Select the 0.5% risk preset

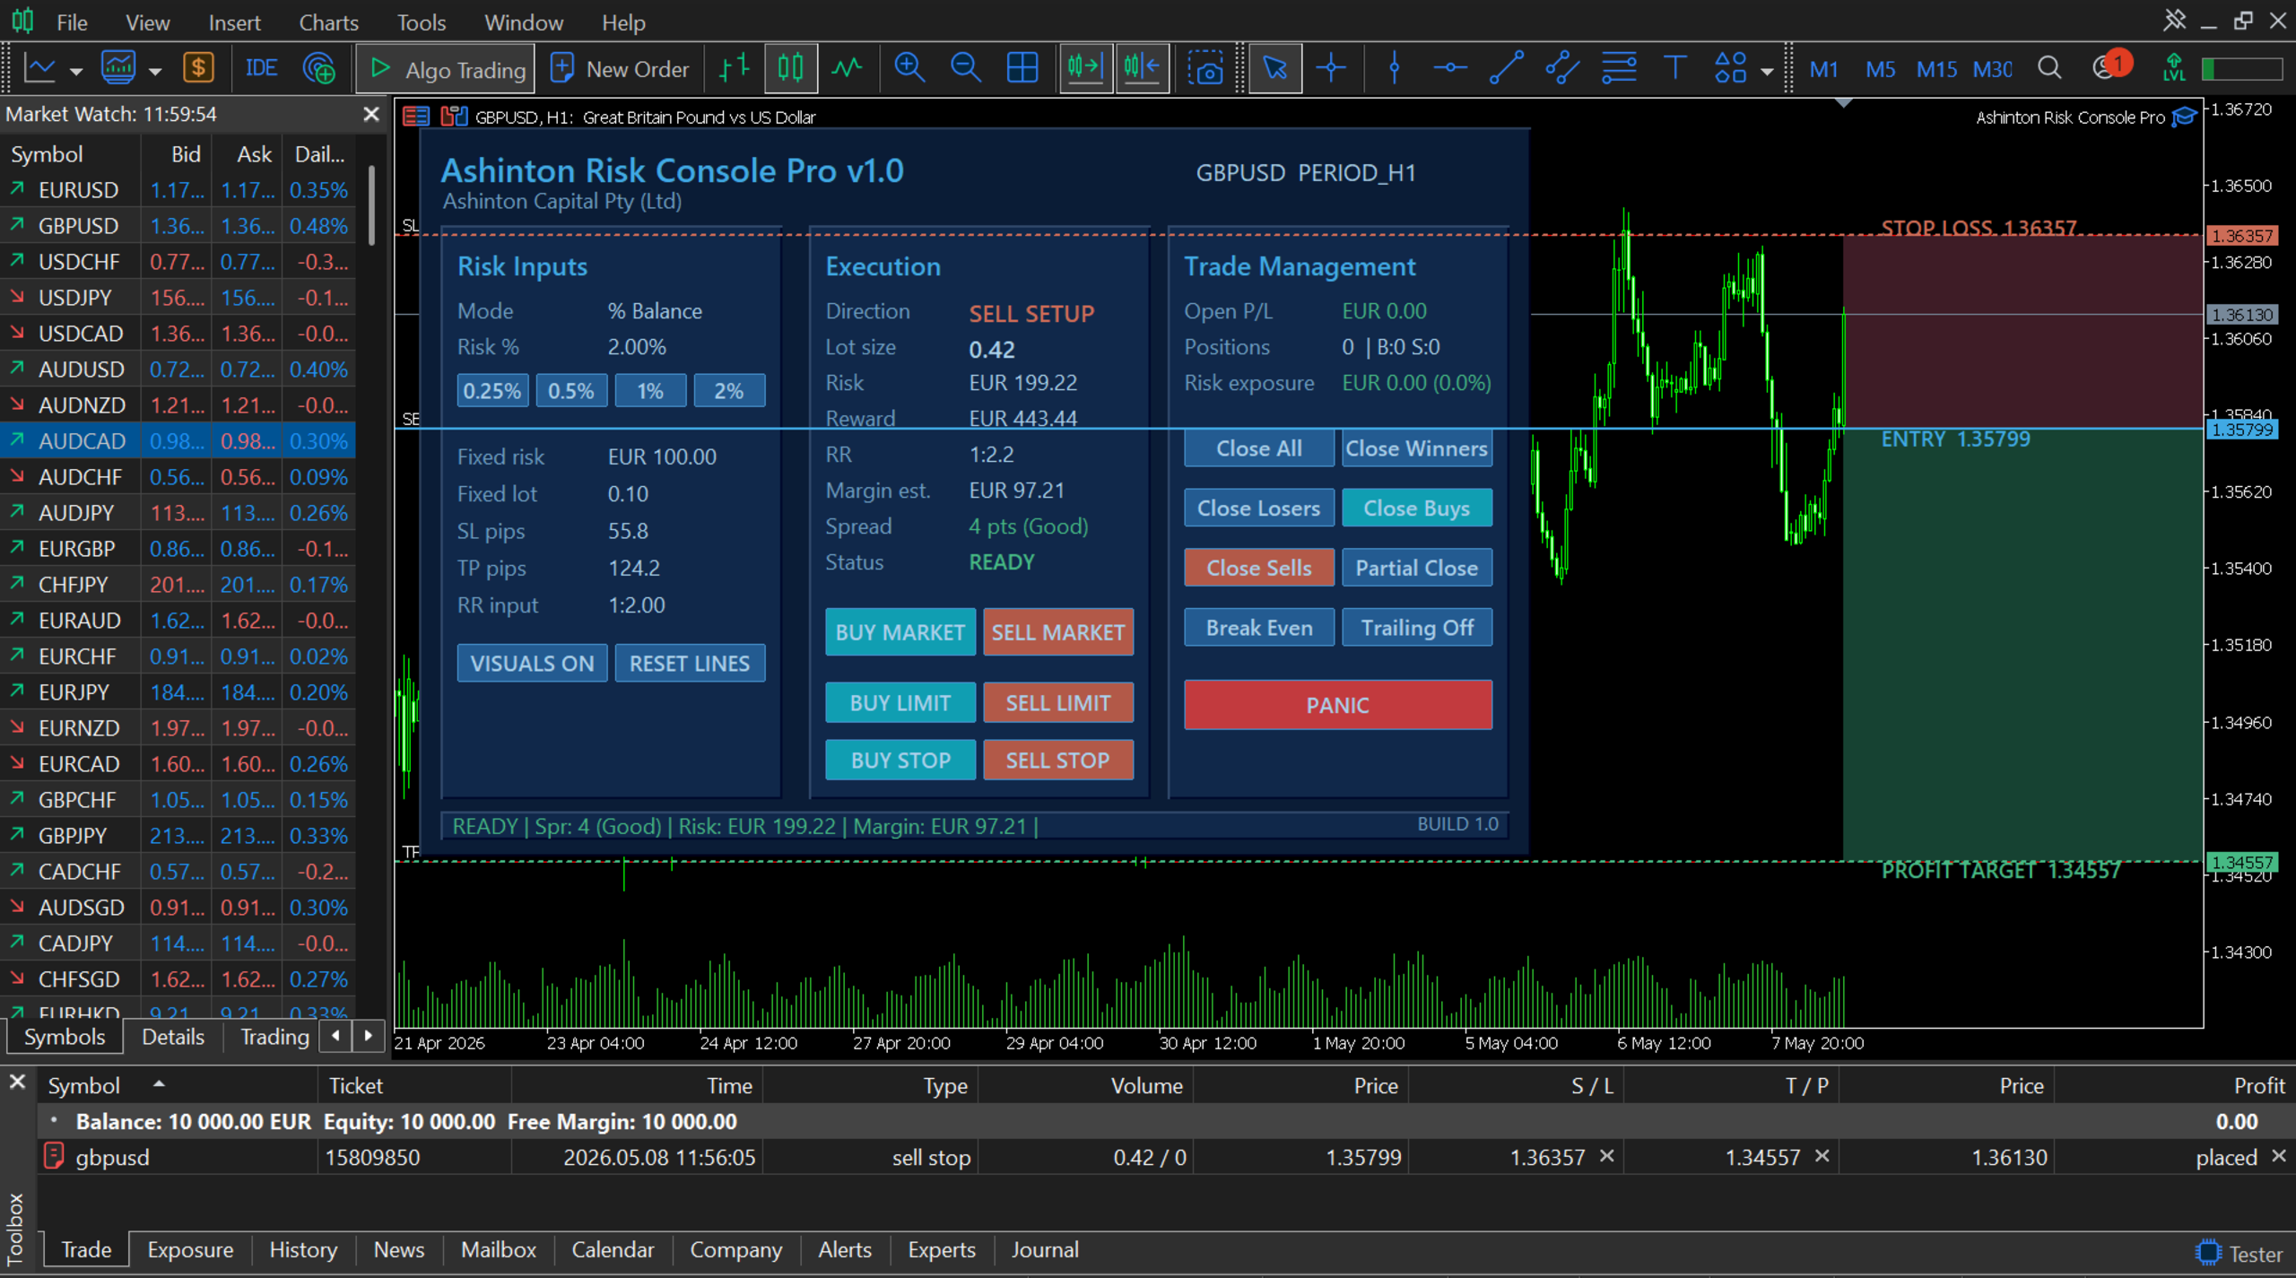571,390
